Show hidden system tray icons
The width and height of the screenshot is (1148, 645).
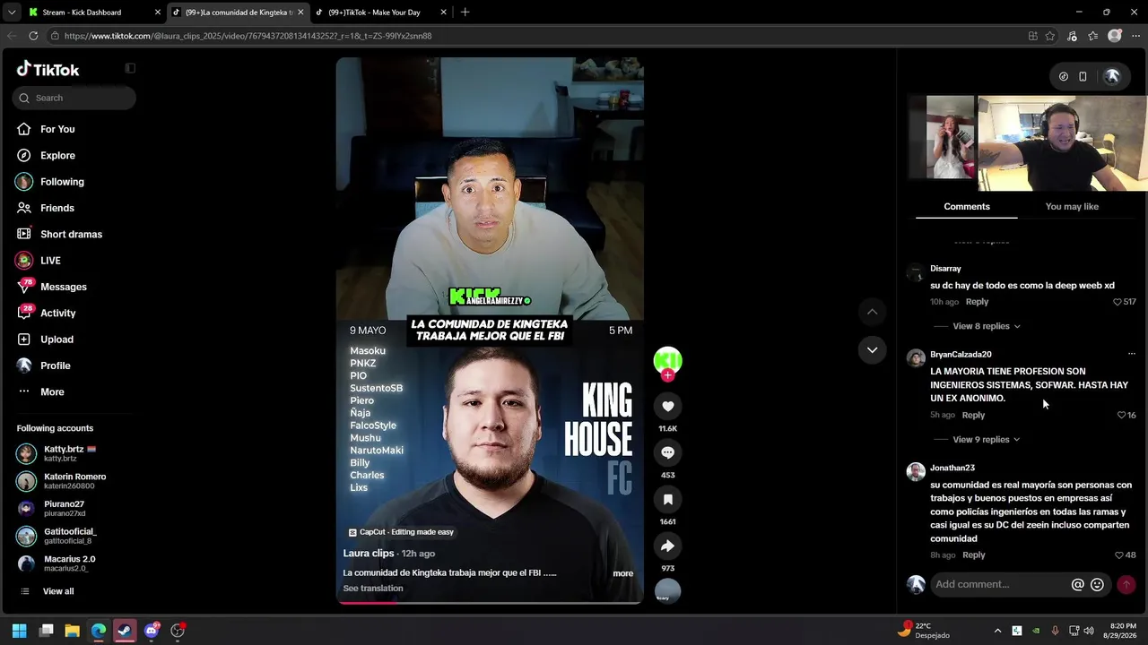[x=997, y=631]
